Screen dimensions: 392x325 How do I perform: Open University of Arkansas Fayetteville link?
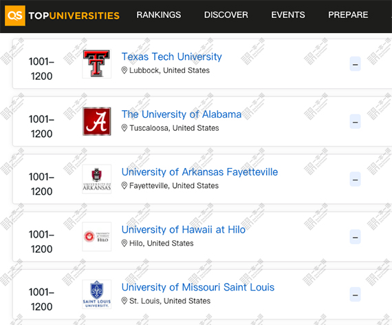(x=199, y=172)
